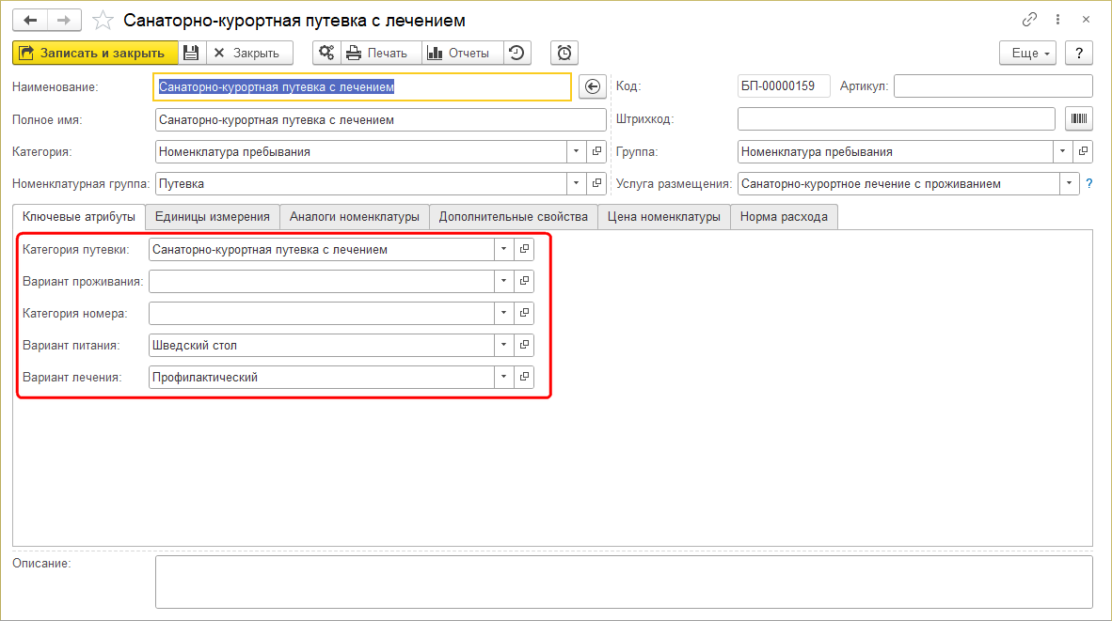1112x621 pixels.
Task: Copy link with the chain icon
Action: click(1030, 20)
